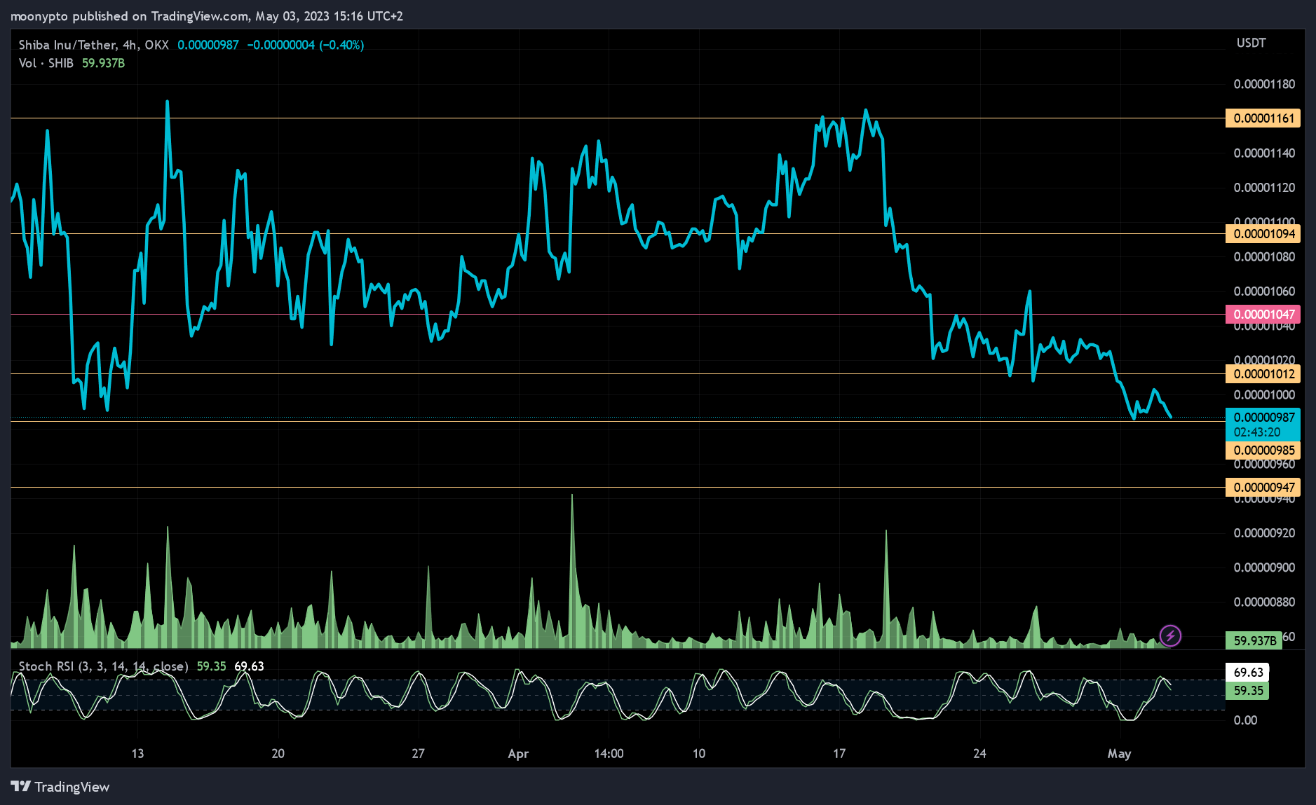Select the 0.00001012 price level label
This screenshot has width=1316, height=805.
[x=1263, y=373]
